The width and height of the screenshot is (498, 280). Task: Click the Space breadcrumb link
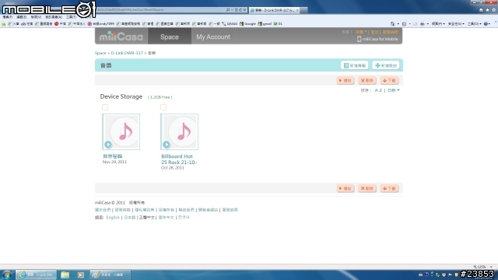pos(100,53)
